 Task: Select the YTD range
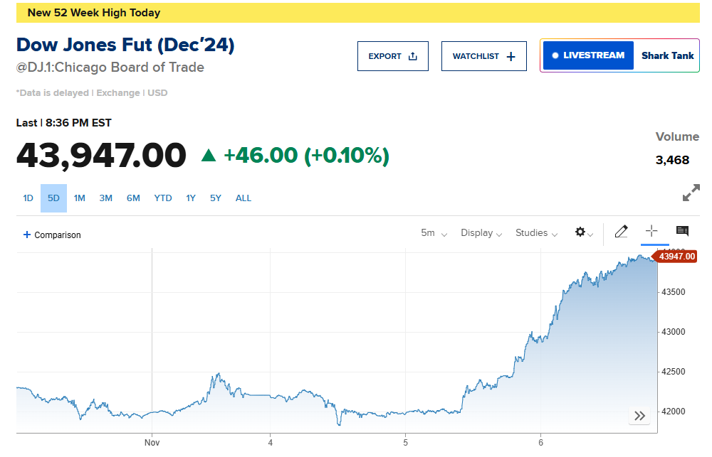click(x=163, y=198)
